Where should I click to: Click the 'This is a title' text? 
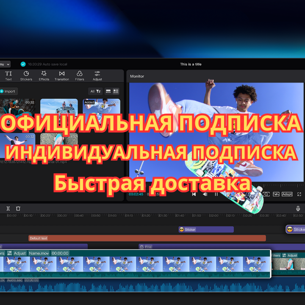[x=191, y=64]
